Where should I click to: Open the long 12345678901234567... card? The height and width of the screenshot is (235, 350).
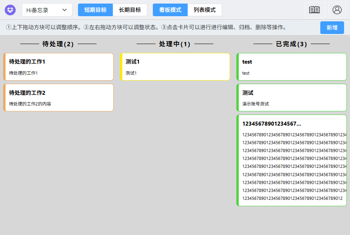[x=292, y=160]
